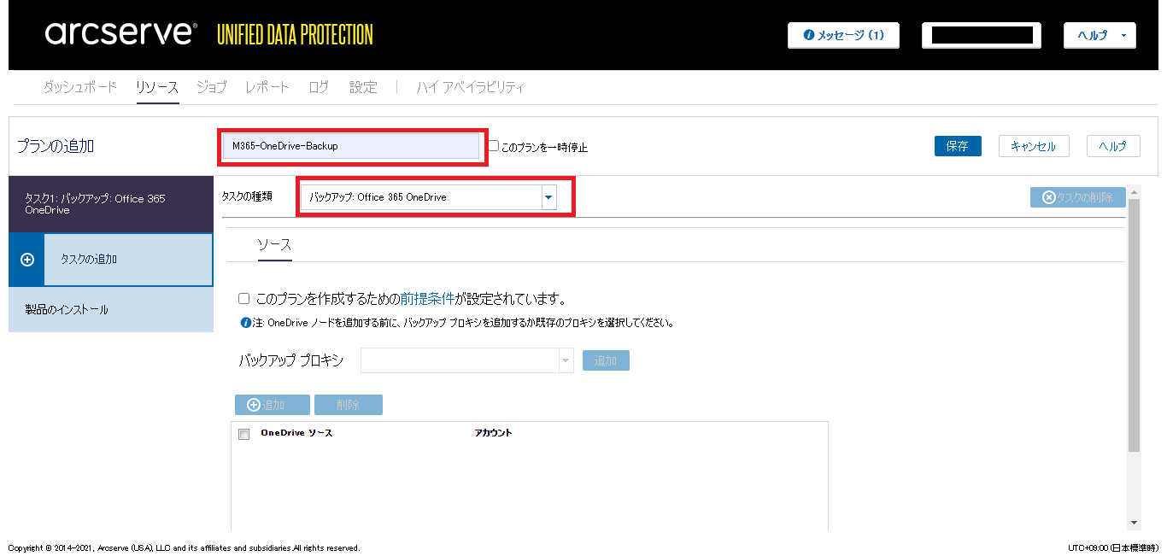This screenshot has width=1167, height=556.
Task: Open the タスクの種類 dropdown arrow
Action: click(548, 197)
